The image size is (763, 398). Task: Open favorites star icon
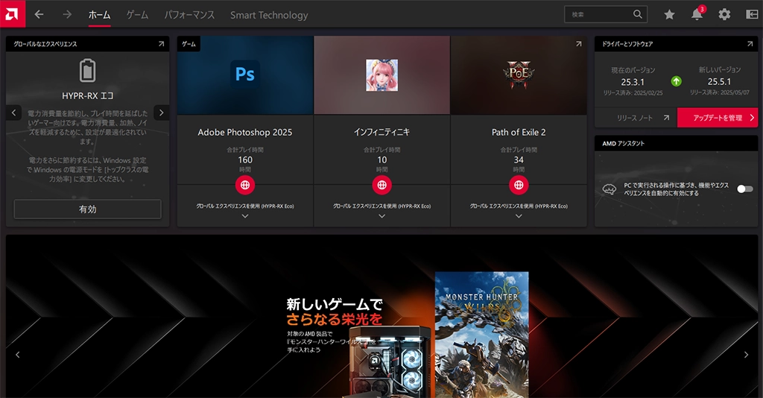(x=670, y=15)
